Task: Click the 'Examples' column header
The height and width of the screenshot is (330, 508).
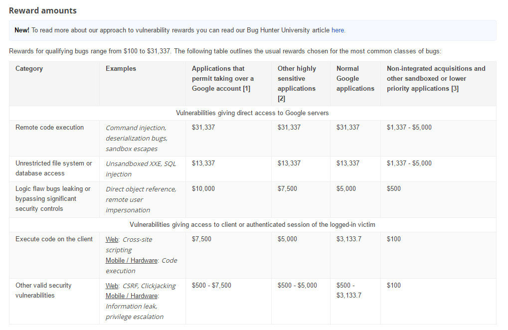Action: tap(121, 69)
